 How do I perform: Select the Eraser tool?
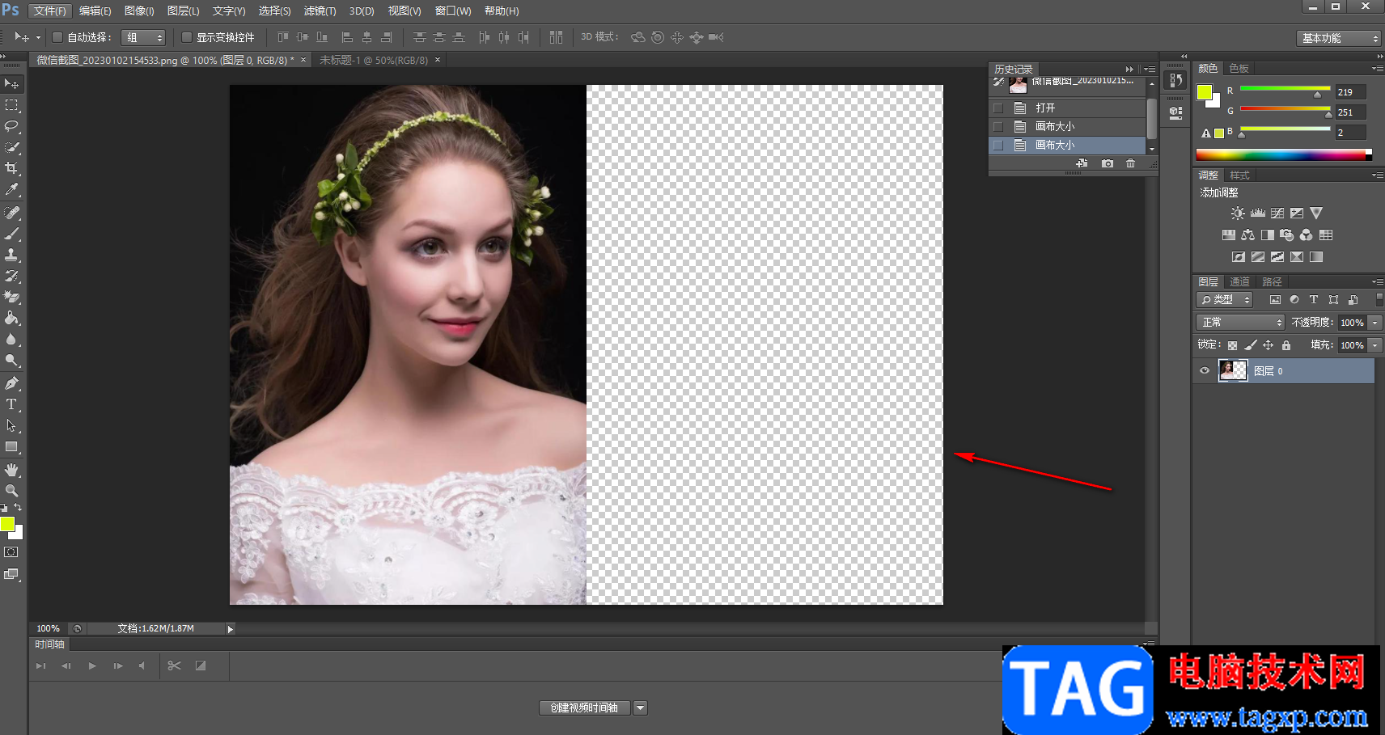(x=11, y=297)
